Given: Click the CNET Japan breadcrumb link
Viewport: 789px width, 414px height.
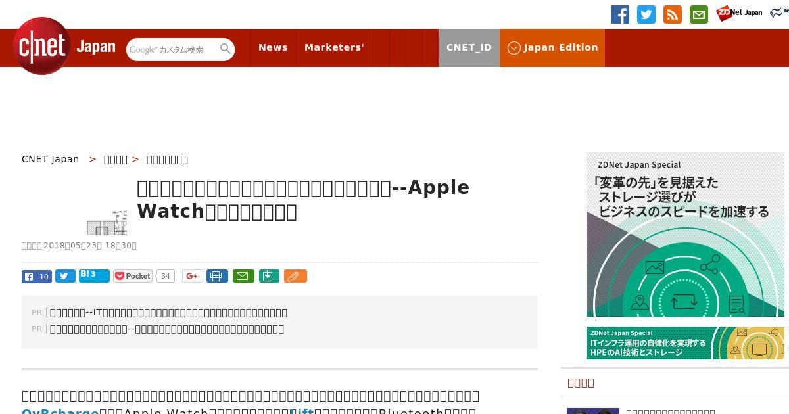Looking at the screenshot, I should [x=51, y=159].
